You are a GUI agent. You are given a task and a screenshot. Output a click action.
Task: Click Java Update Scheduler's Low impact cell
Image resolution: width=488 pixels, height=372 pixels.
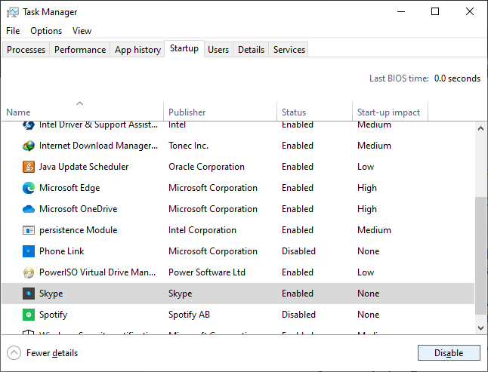click(x=366, y=167)
